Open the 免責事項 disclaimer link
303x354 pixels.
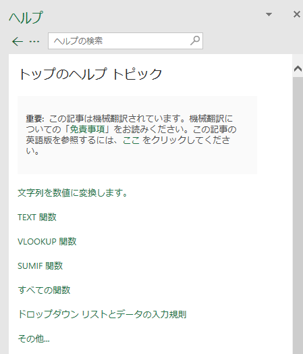(x=87, y=129)
